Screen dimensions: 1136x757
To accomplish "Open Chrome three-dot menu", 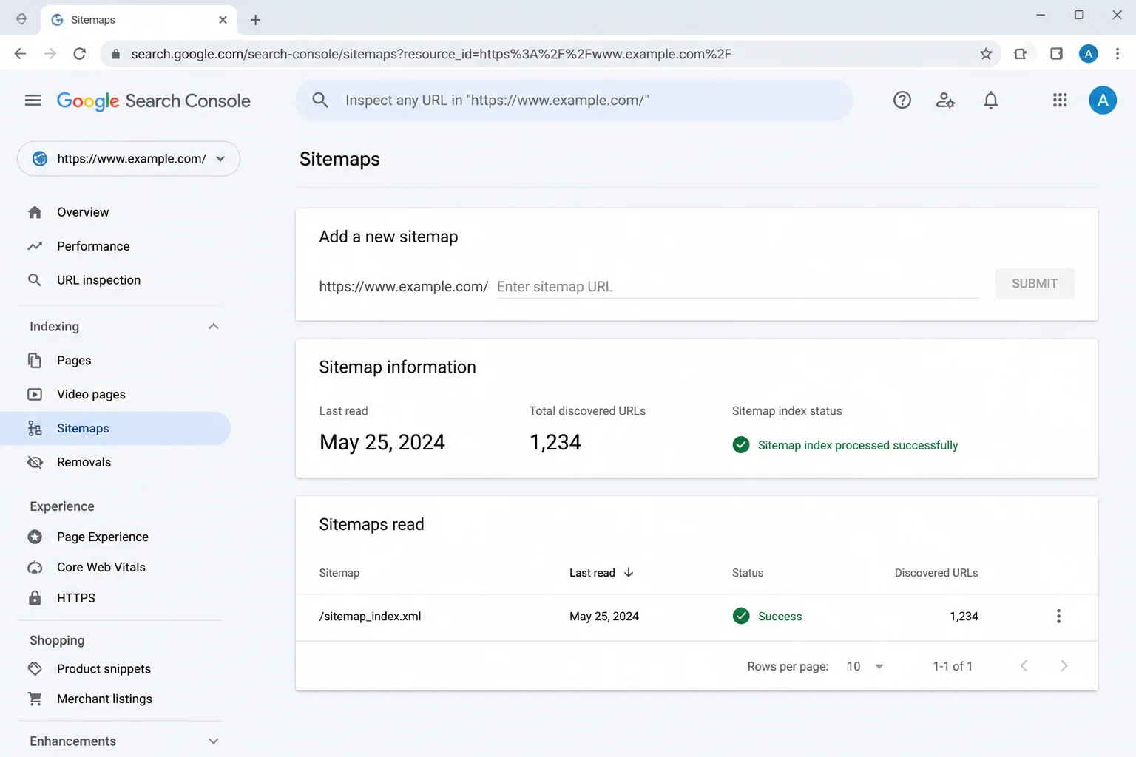I will [x=1118, y=54].
